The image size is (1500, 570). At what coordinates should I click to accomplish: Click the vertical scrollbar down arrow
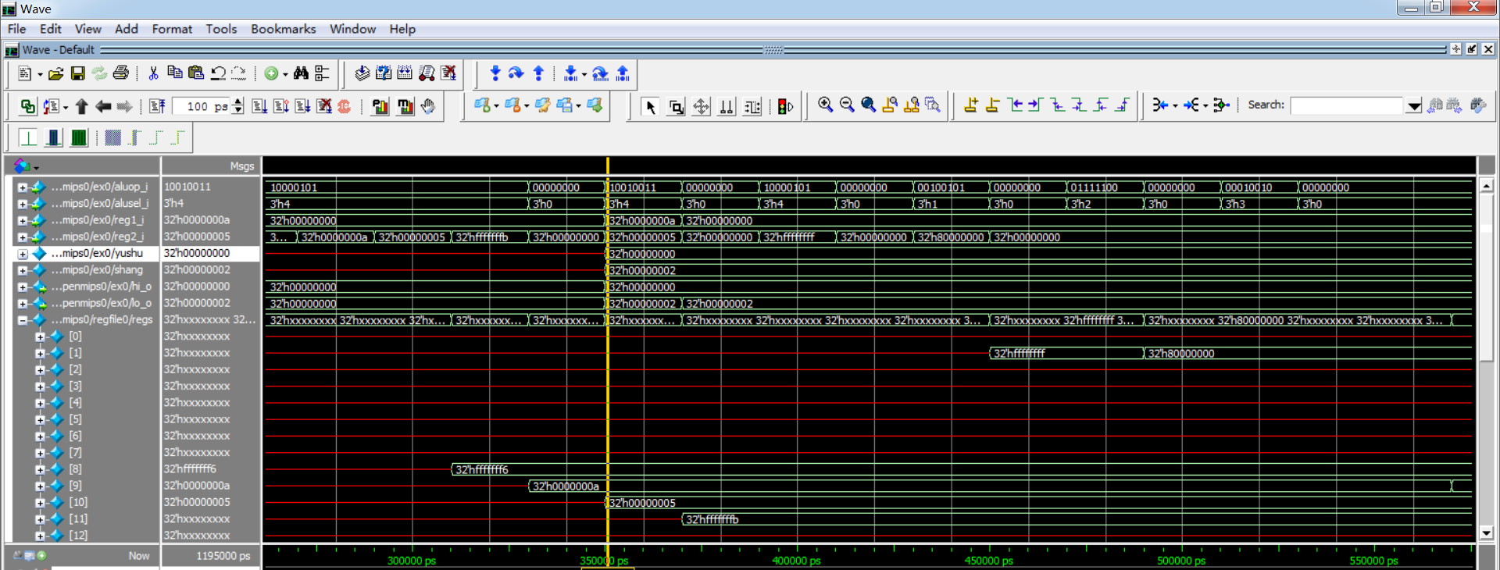coord(1486,533)
